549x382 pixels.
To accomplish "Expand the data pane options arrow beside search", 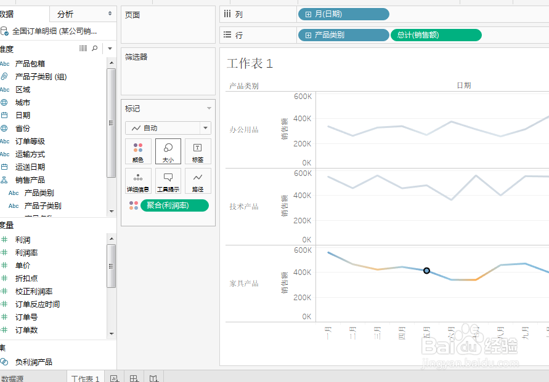I will tap(110, 49).
